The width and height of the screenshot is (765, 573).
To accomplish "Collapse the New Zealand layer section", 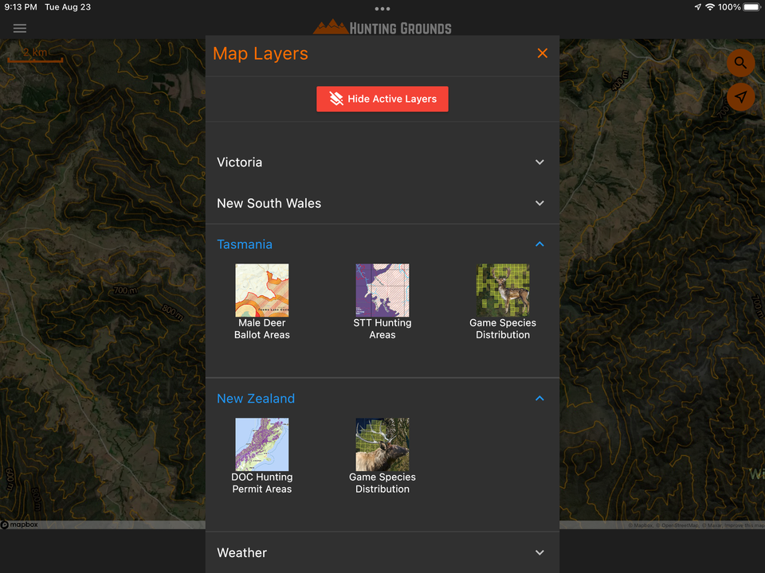I will click(539, 399).
